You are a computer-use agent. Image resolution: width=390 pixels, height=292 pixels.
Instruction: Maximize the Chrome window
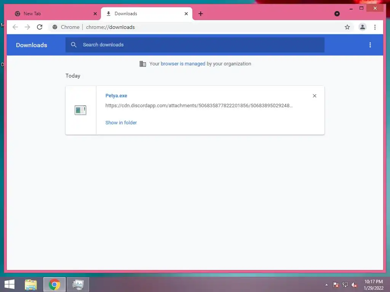click(361, 8)
